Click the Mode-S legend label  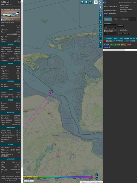coord(107,47)
